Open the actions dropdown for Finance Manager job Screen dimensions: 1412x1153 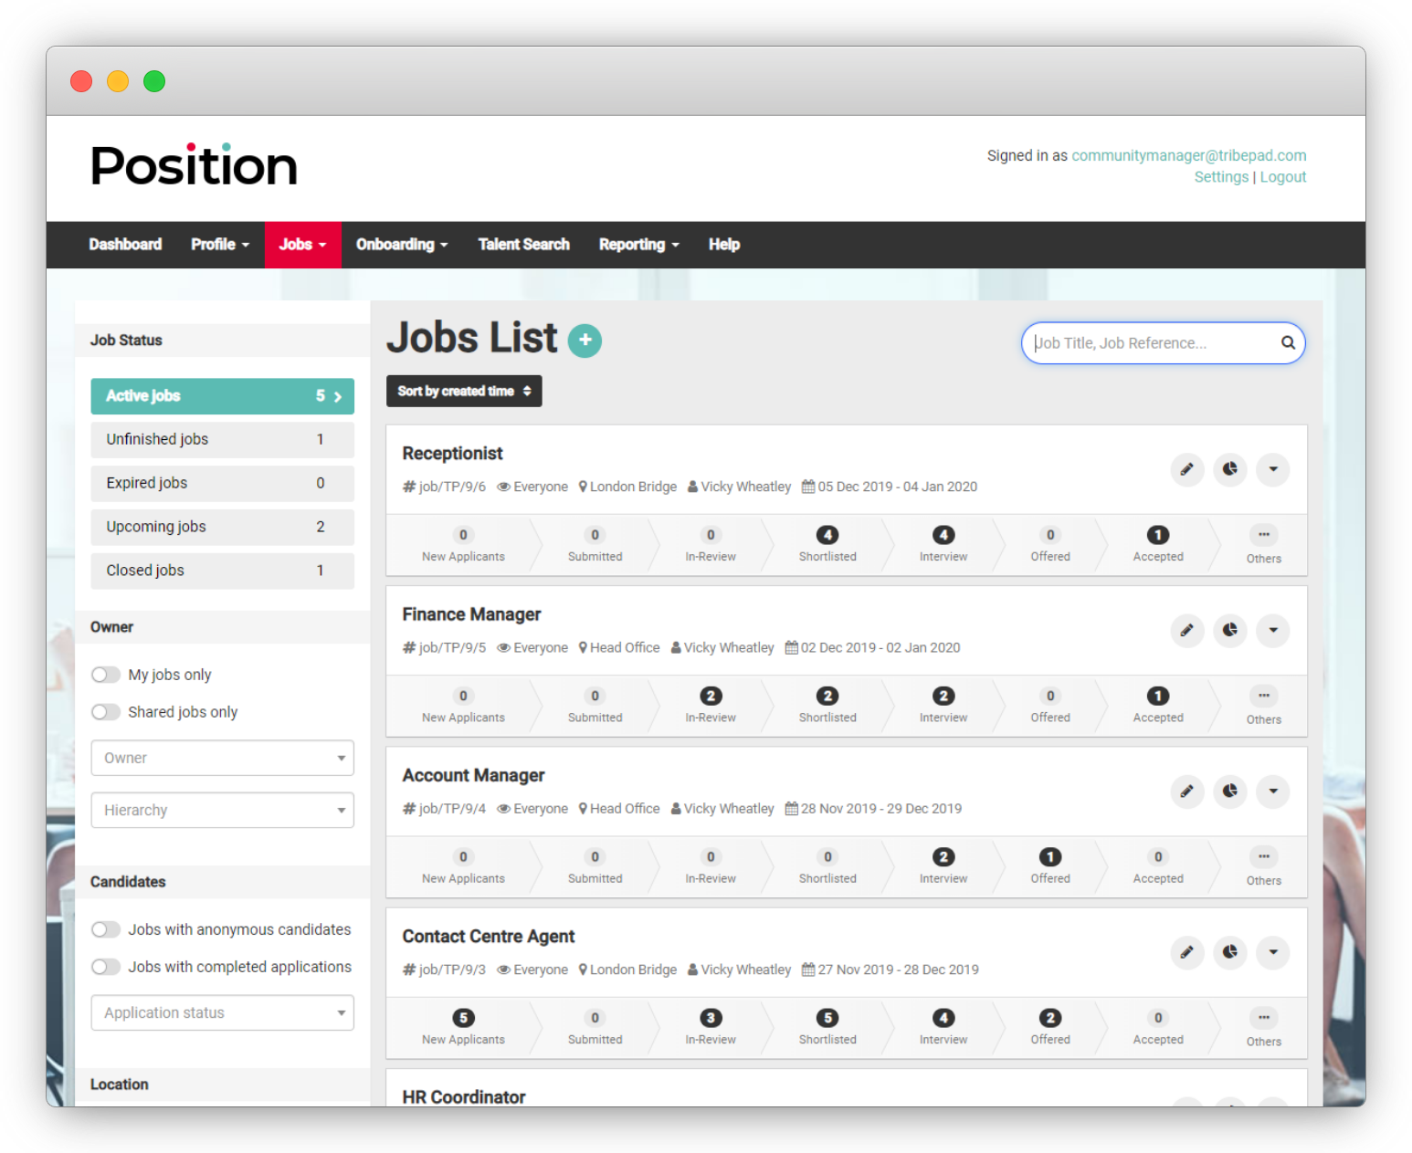(1272, 631)
